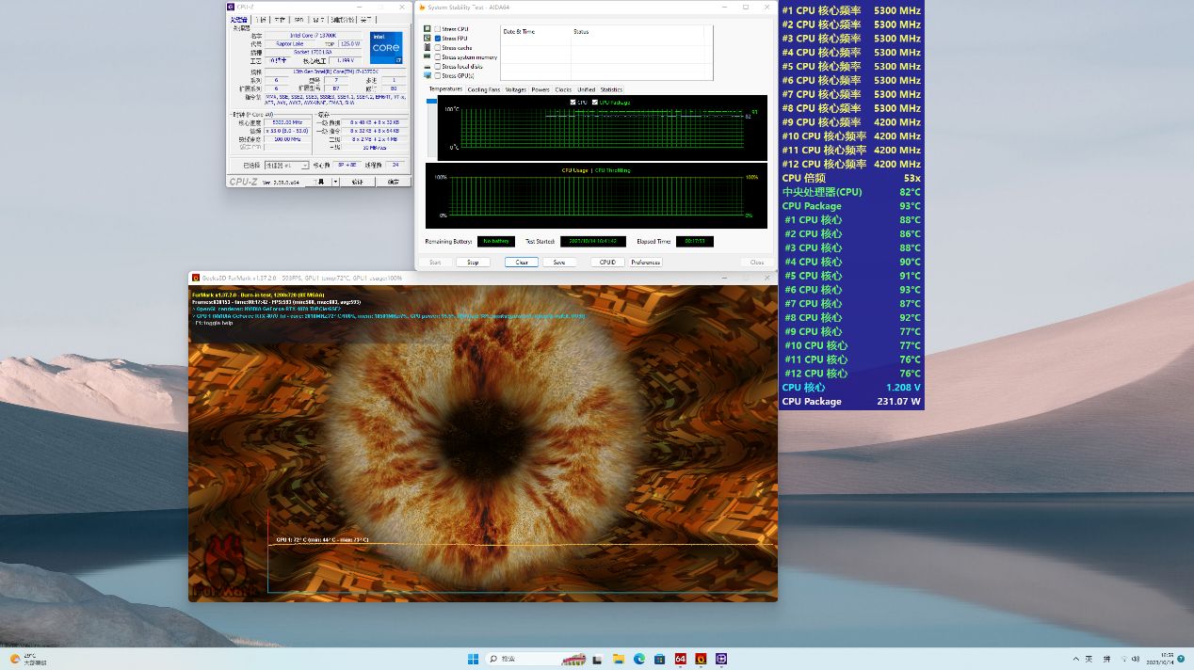Click the Intel Core i7 logo in CPU-Z
Screen dimensions: 1194x670
(386, 47)
